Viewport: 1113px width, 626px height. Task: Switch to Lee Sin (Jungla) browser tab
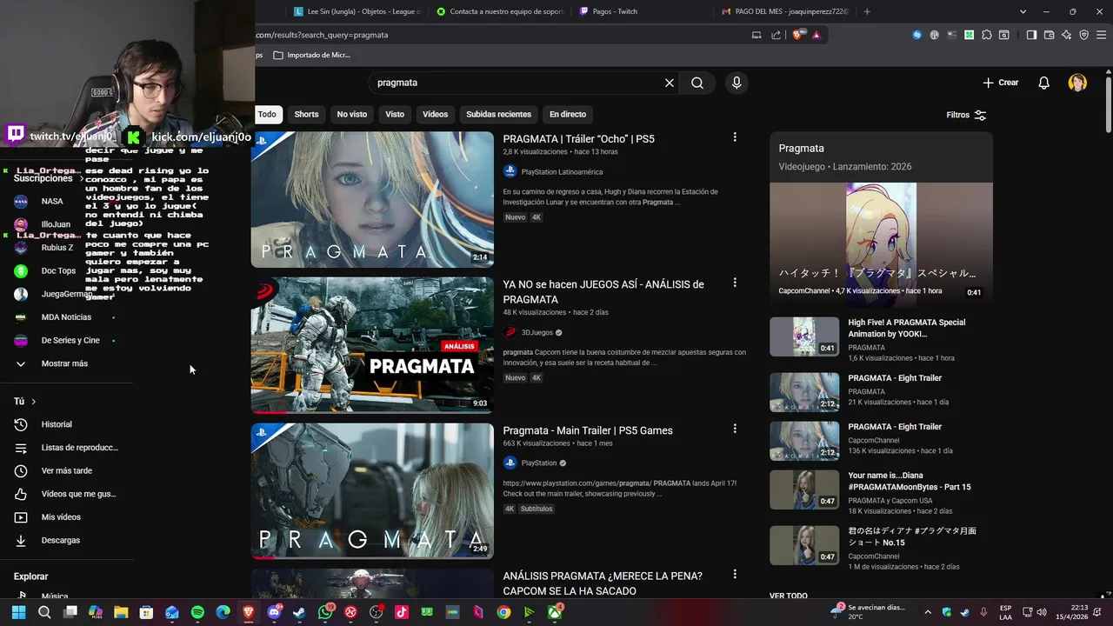click(357, 11)
